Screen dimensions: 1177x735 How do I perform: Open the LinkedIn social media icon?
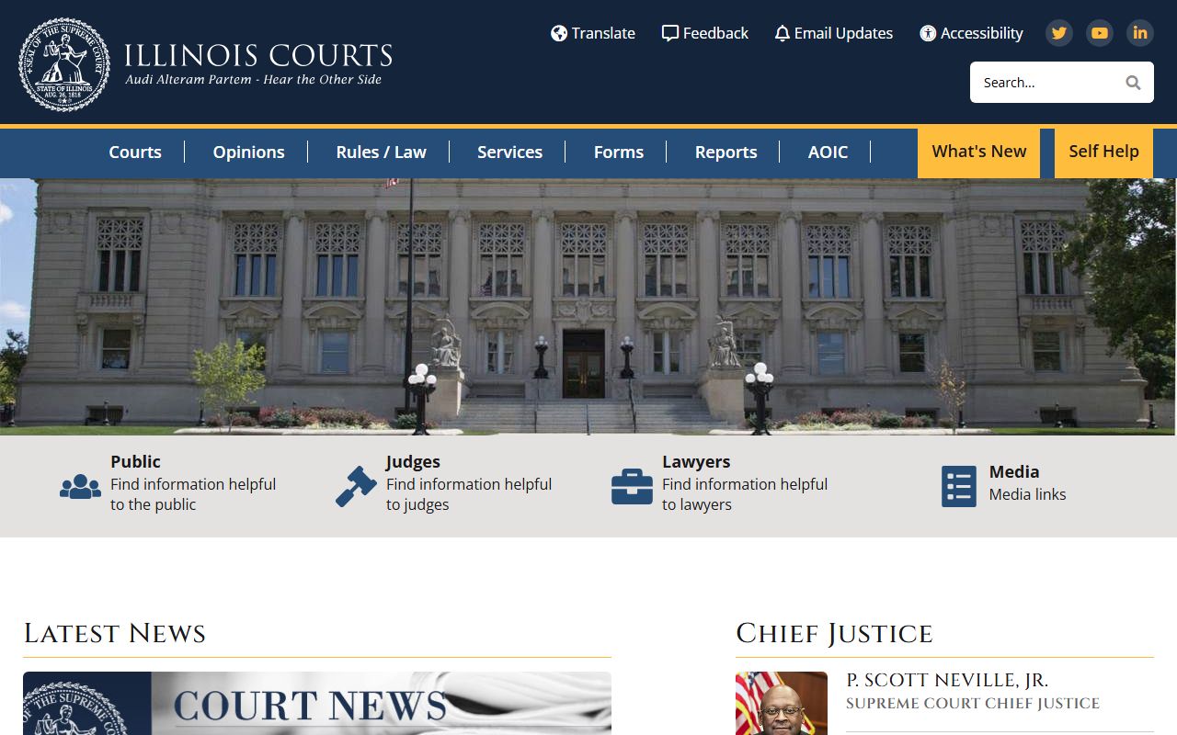point(1140,33)
